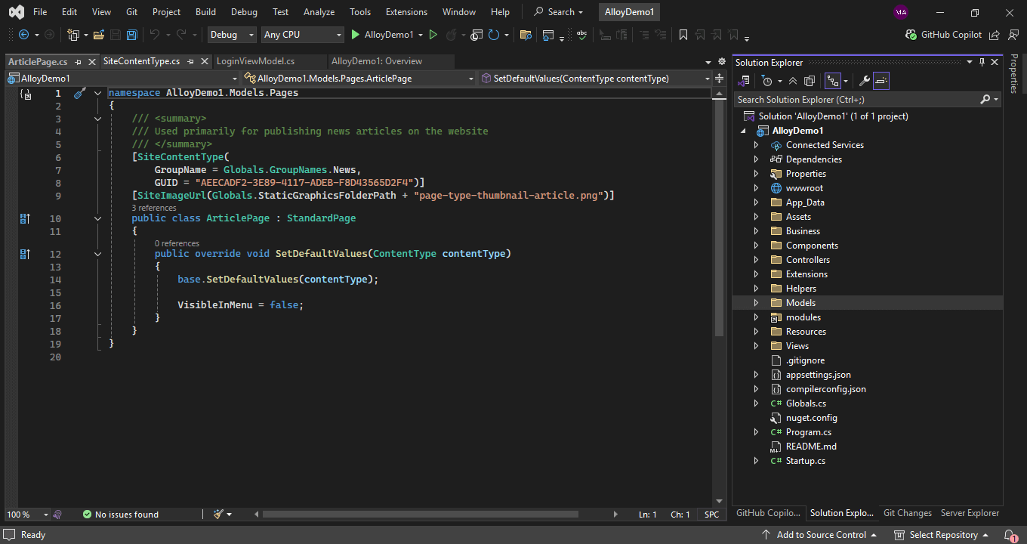Viewport: 1027px width, 544px height.
Task: Click the horizontal scrollbar under the editor
Action: point(420,515)
